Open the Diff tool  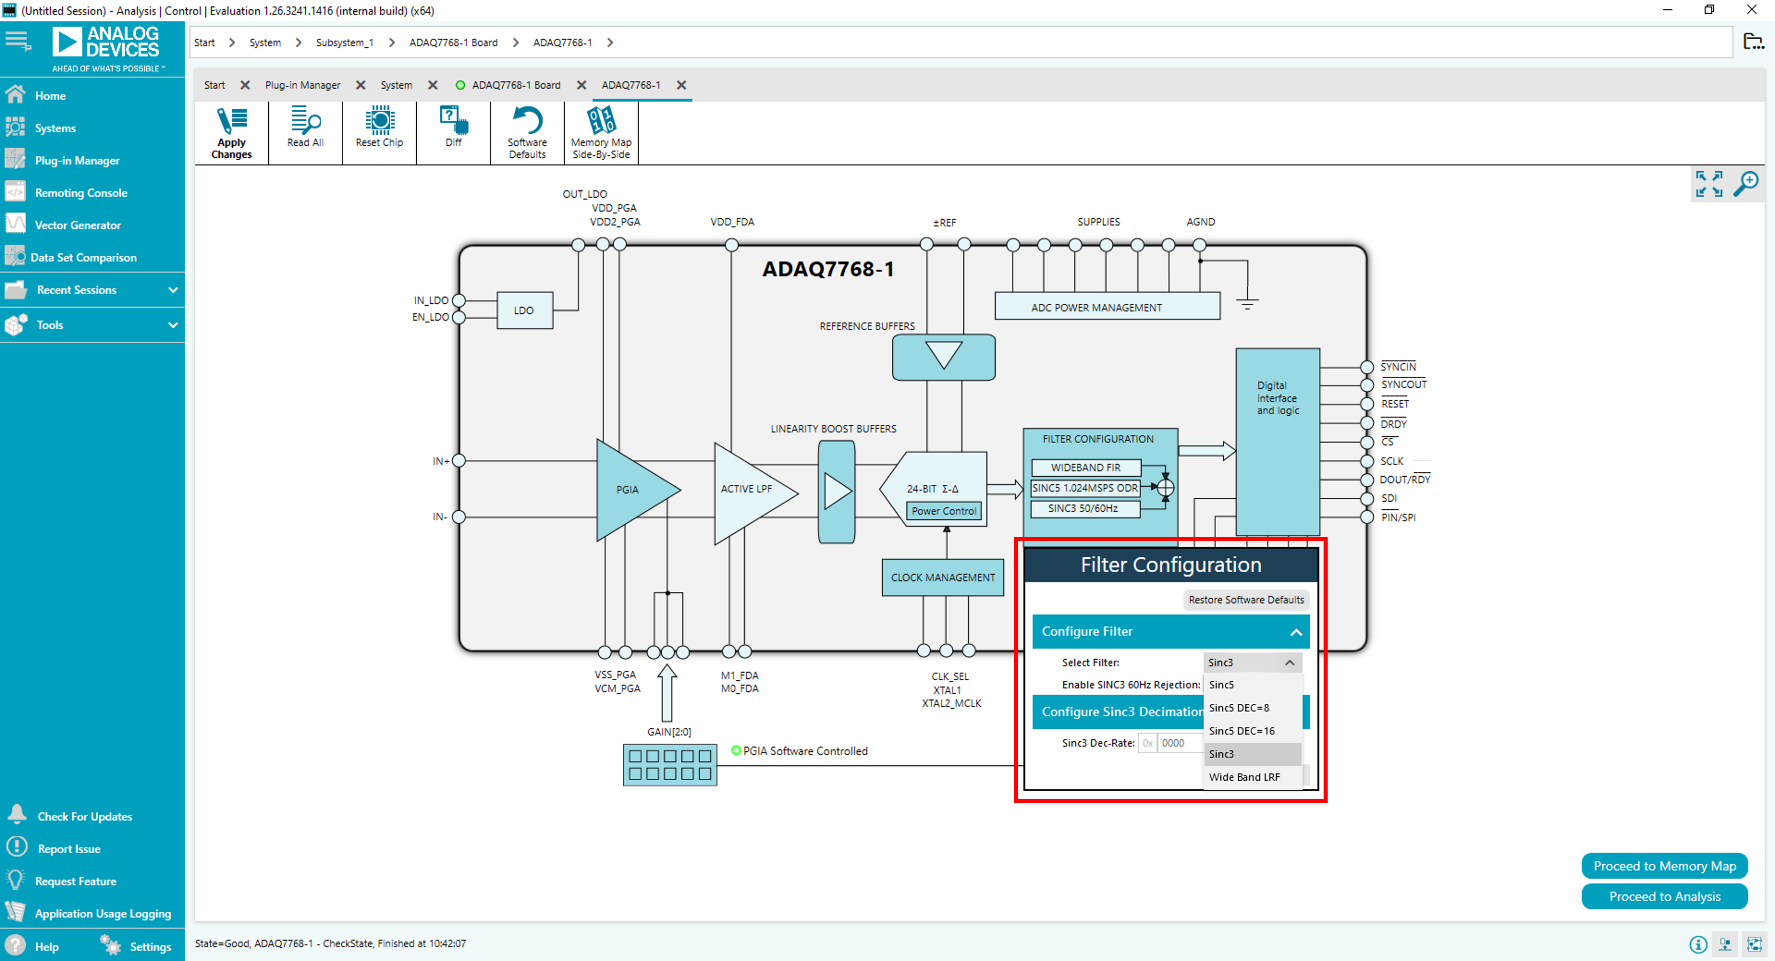pos(453,127)
